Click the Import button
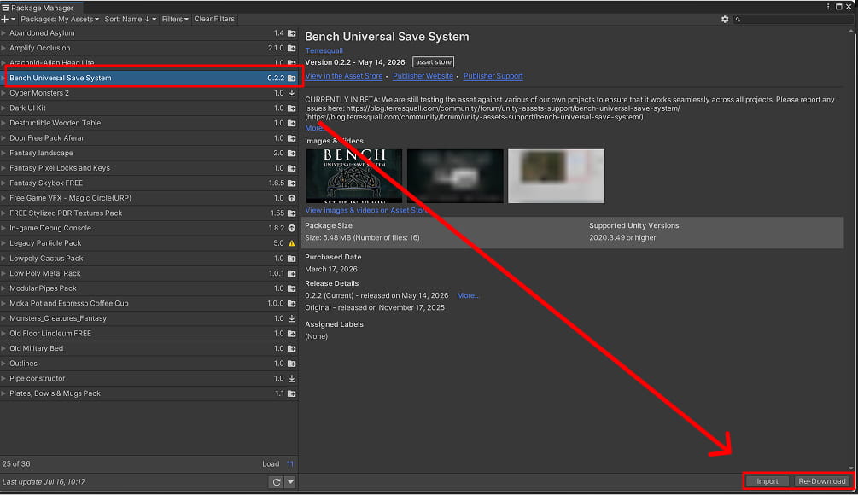Image resolution: width=858 pixels, height=495 pixels. (768, 481)
